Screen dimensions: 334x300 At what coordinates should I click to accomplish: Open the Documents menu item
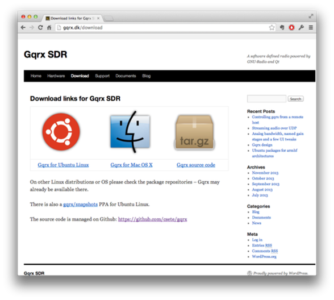click(x=126, y=76)
